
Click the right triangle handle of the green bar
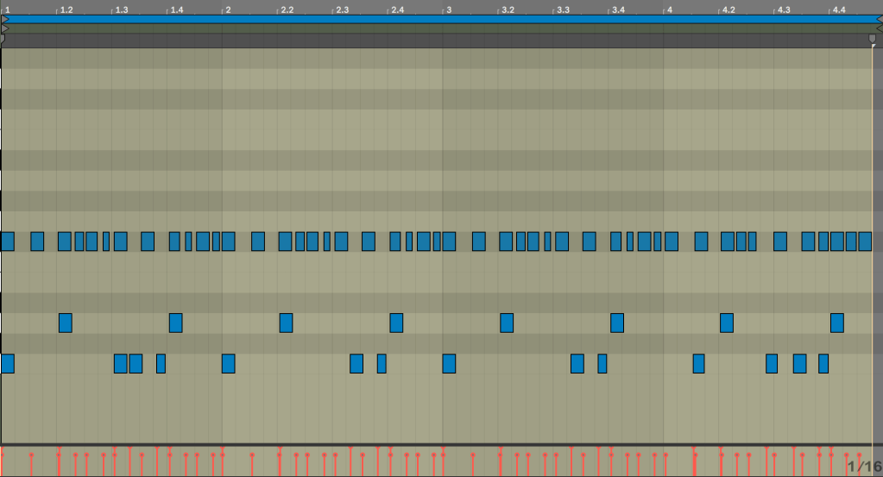pyautogui.click(x=879, y=28)
